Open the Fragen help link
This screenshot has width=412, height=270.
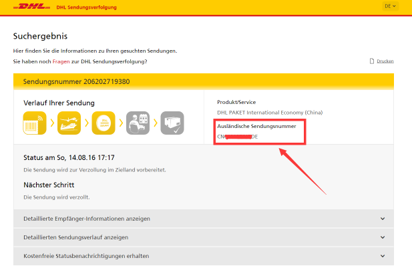[61, 61]
